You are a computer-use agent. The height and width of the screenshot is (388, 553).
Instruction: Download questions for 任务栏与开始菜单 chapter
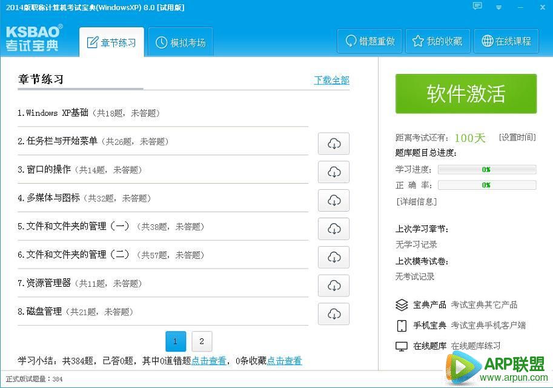(x=334, y=144)
